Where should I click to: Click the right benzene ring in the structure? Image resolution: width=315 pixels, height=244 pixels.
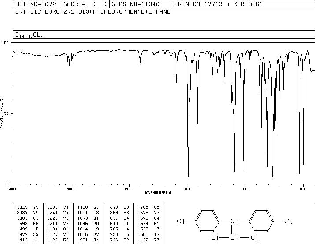[261, 221]
